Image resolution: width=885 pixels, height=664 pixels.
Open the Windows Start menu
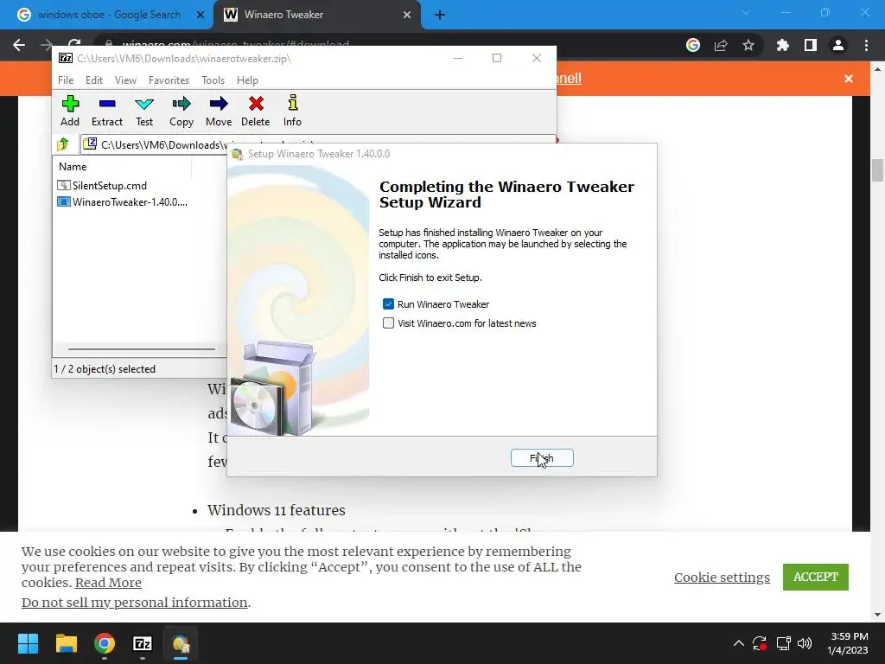[x=28, y=643]
